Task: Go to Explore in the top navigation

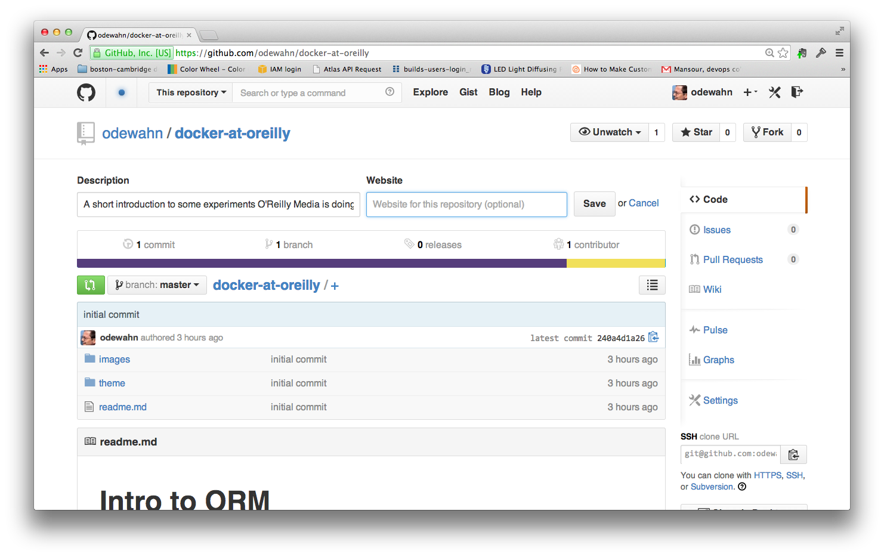Action: click(430, 92)
